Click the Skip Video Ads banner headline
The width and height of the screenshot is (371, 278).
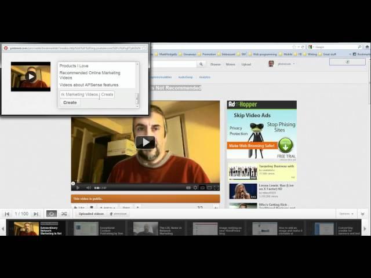[252, 115]
